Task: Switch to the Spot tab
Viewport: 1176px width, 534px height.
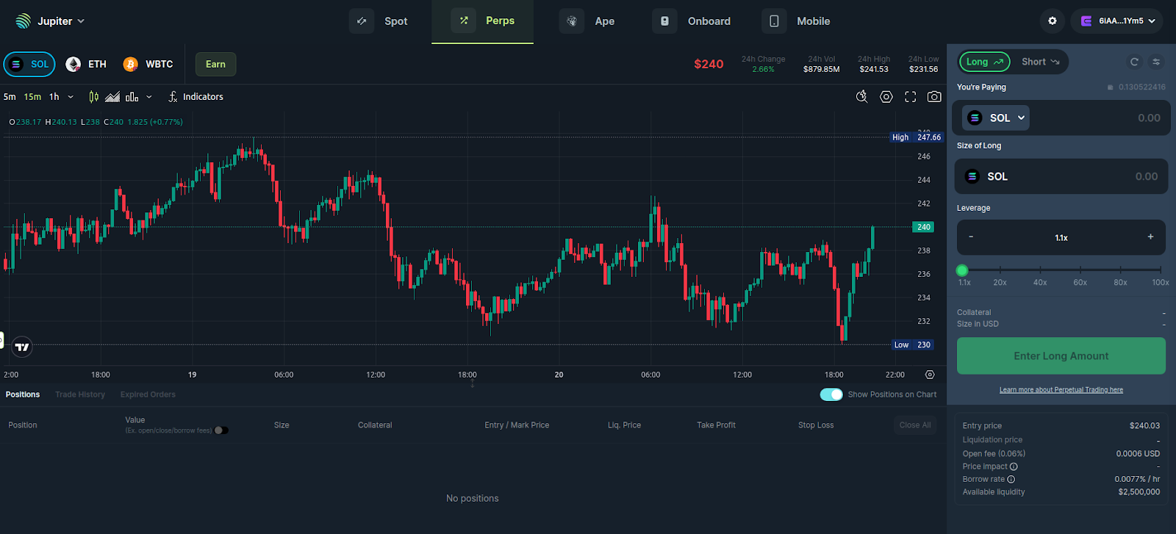Action: click(379, 21)
